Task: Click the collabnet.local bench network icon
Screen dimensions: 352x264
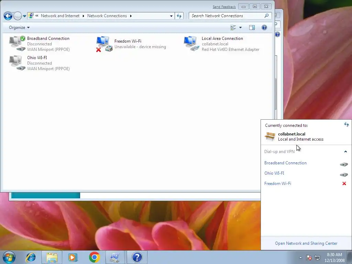Action: pos(270,136)
